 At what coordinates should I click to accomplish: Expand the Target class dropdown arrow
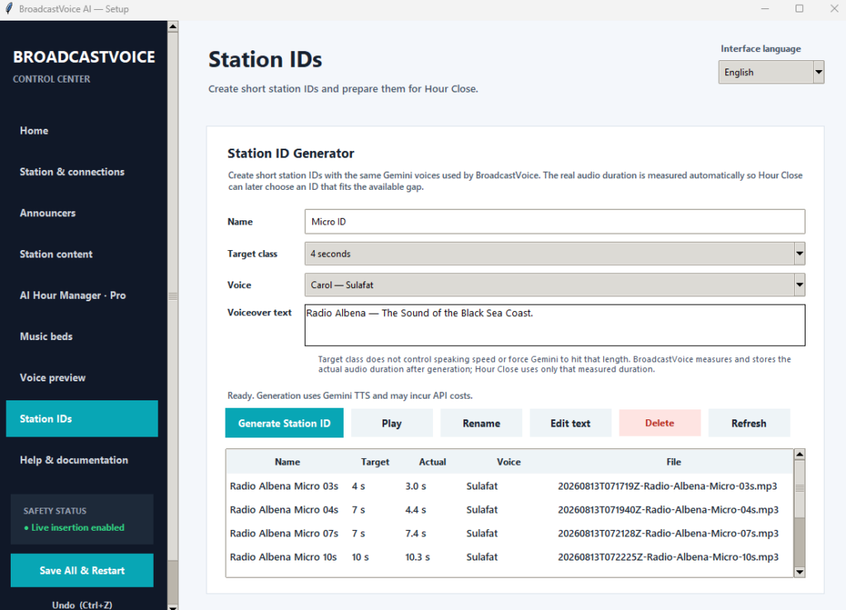[x=799, y=253]
